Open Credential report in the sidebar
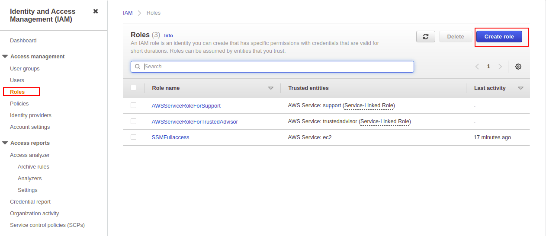 click(30, 202)
